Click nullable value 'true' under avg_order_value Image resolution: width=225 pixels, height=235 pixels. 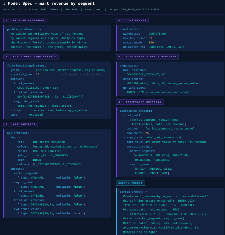point(77,213)
